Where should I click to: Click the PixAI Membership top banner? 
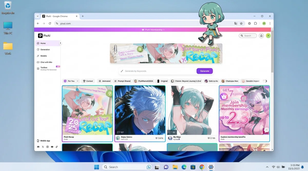point(153,30)
